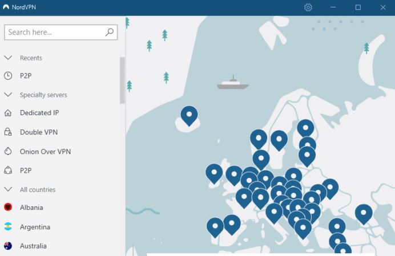Click the Argentina flag icon
The width and height of the screenshot is (395, 256).
click(8, 226)
